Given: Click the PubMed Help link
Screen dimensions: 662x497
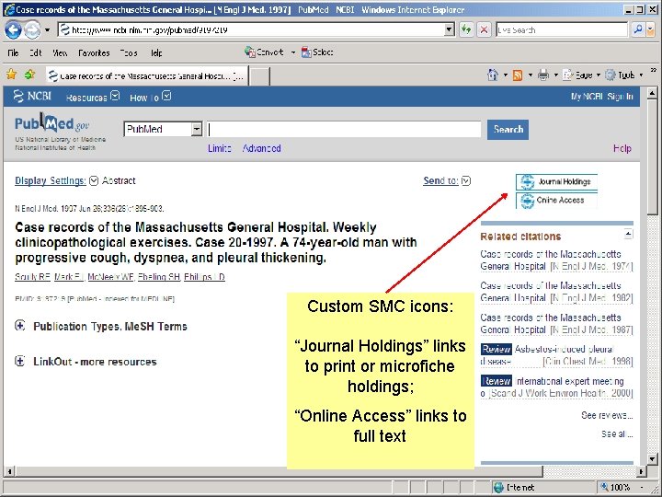Looking at the screenshot, I should [x=622, y=148].
